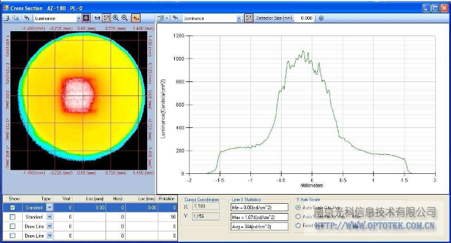Set image zoom to 1:1
The width and height of the screenshot is (451, 243).
[97, 18]
